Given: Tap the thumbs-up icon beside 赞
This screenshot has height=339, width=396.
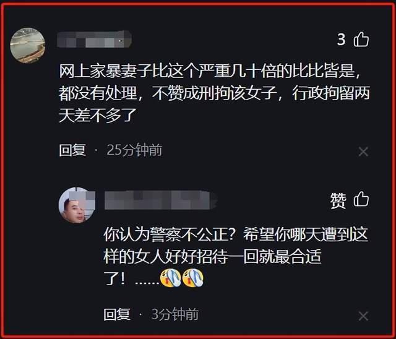Looking at the screenshot, I should coord(361,199).
